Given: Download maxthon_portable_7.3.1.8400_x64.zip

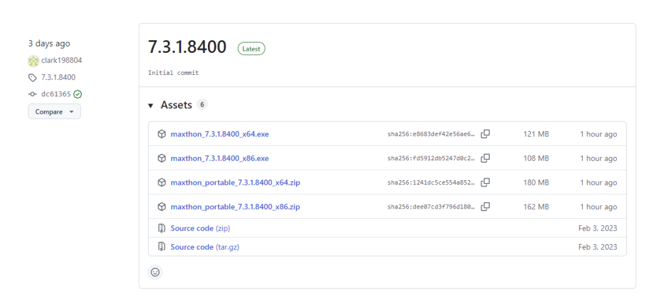Looking at the screenshot, I should (234, 183).
